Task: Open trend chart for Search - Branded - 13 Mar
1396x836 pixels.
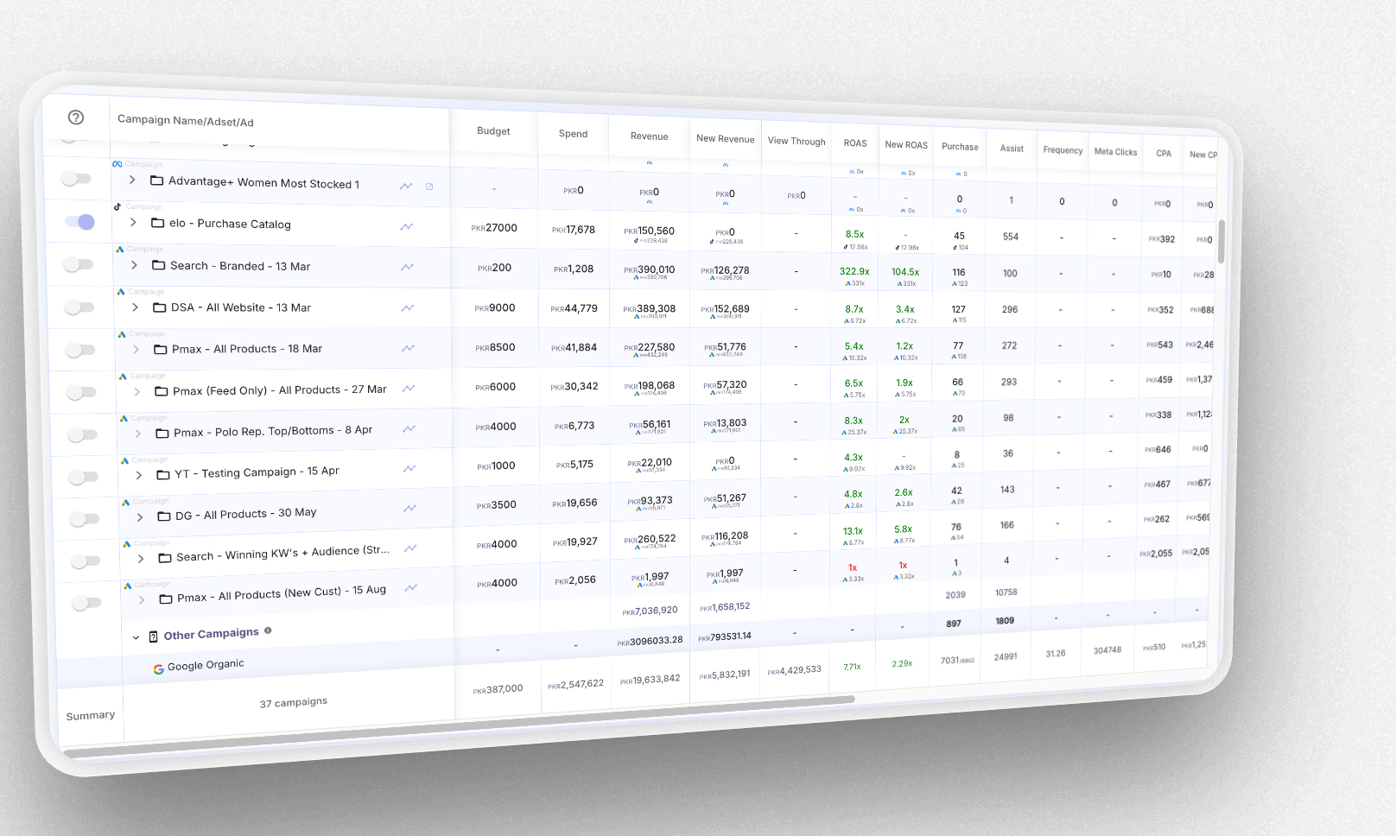Action: [x=407, y=267]
